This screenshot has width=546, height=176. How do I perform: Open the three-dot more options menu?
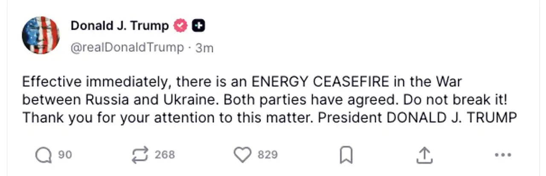point(502,155)
